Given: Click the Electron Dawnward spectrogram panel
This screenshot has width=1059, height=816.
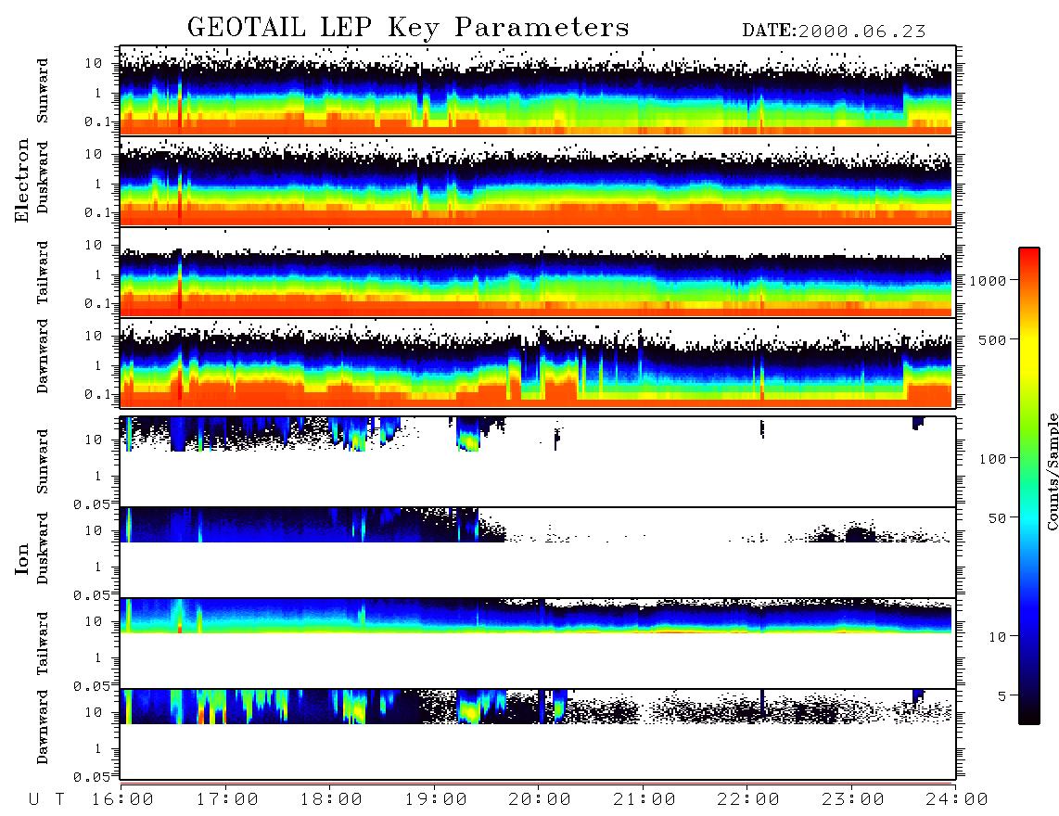Looking at the screenshot, I should click(x=538, y=363).
